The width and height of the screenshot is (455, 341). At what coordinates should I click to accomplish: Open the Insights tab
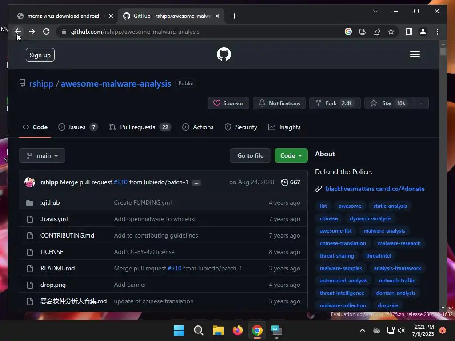pos(284,127)
